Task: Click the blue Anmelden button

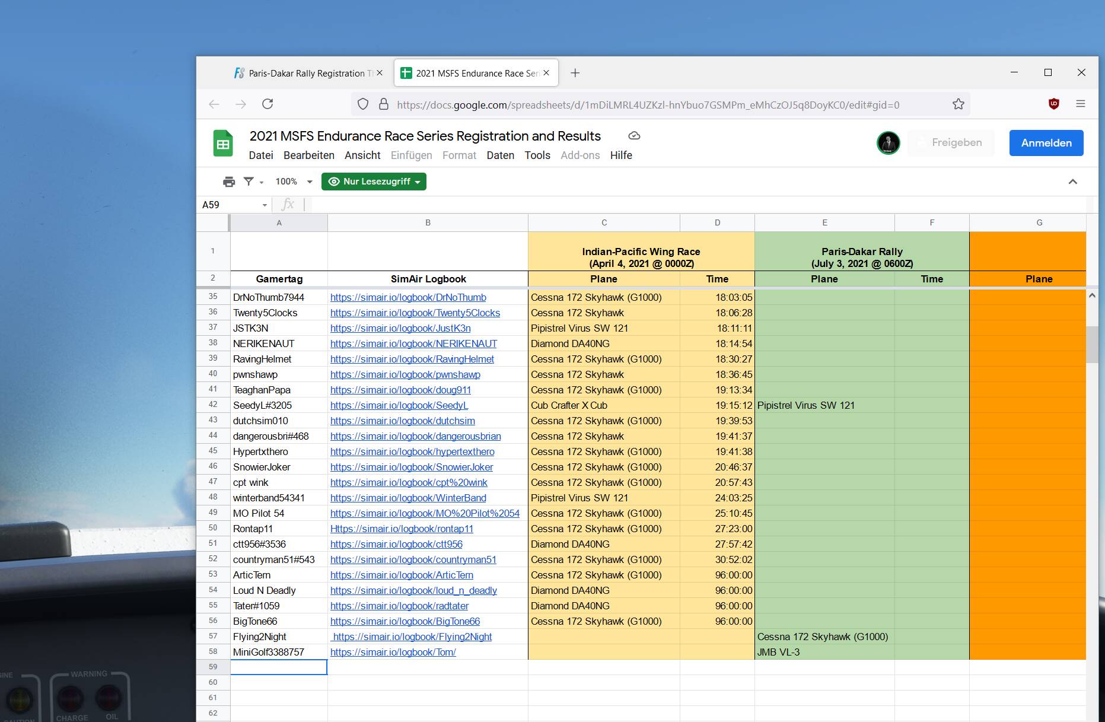Action: pos(1046,143)
